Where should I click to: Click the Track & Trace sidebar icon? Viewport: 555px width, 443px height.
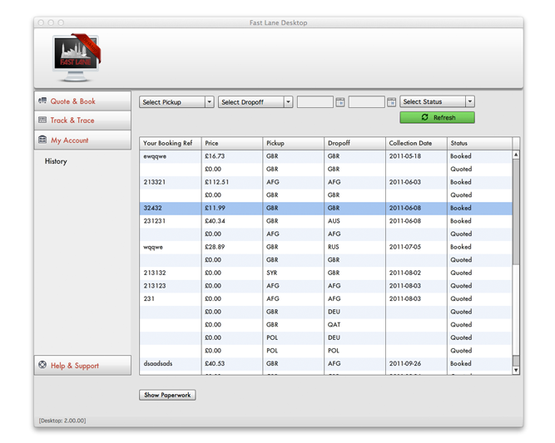pyautogui.click(x=42, y=121)
